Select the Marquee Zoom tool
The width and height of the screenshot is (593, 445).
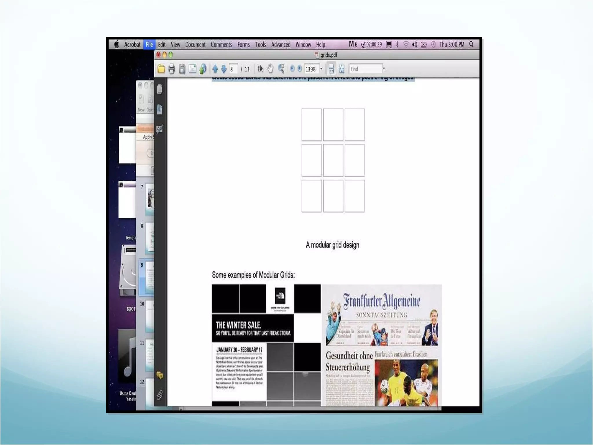click(x=281, y=69)
